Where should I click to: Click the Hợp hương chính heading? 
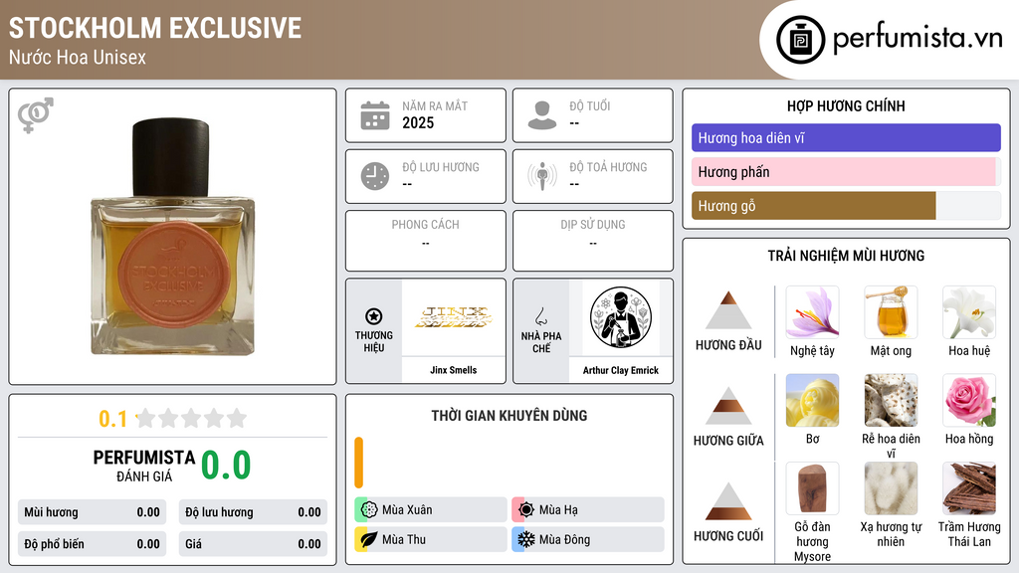(846, 105)
